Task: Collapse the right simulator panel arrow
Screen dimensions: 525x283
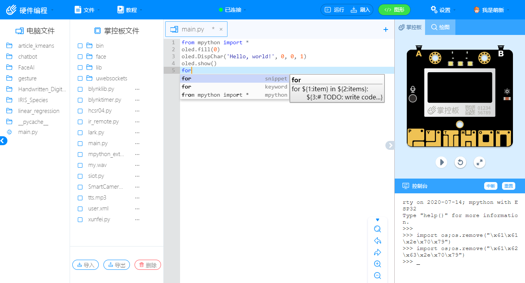Action: point(390,145)
